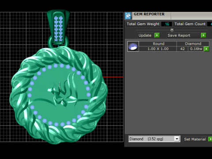Click the pendant bail with pave stones

[x=58, y=27]
